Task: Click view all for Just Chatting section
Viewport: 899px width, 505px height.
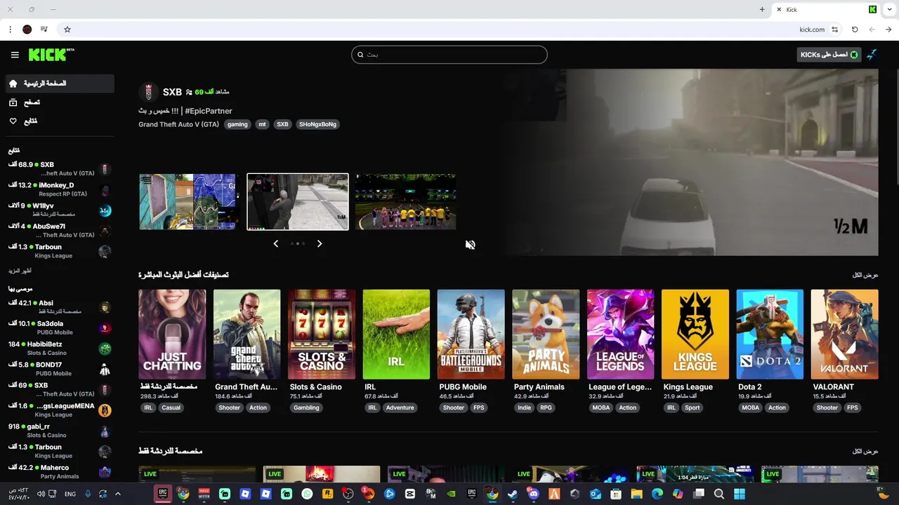Action: [865, 451]
